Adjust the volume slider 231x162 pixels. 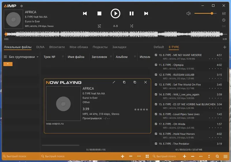[x=205, y=13]
